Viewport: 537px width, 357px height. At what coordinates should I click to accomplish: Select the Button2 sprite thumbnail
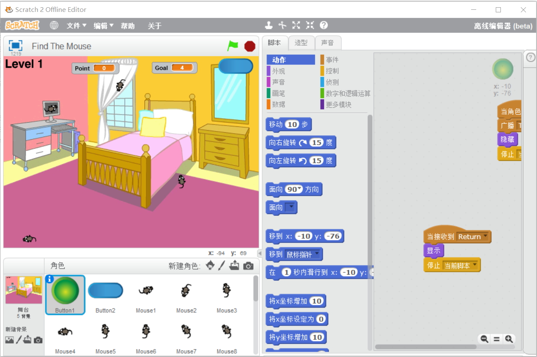[105, 295]
